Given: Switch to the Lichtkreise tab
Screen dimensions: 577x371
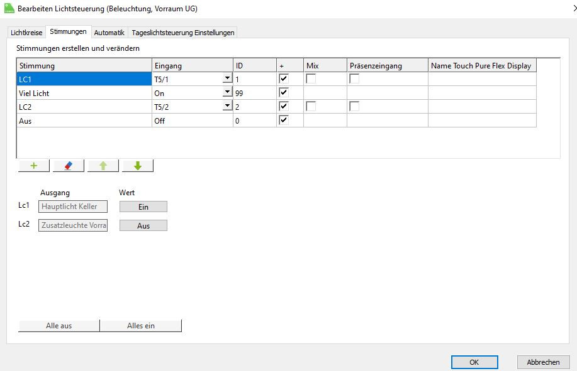Looking at the screenshot, I should pyautogui.click(x=26, y=33).
